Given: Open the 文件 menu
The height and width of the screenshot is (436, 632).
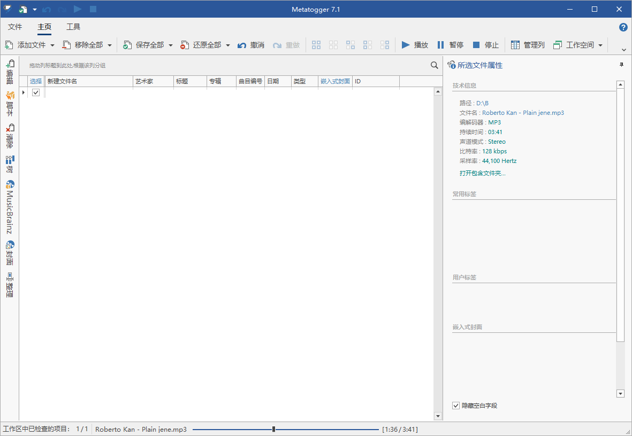Looking at the screenshot, I should pyautogui.click(x=14, y=26).
